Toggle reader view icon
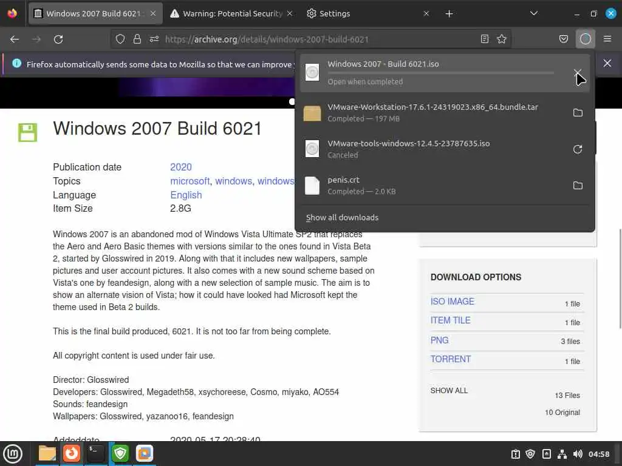This screenshot has height=466, width=622. tap(484, 39)
